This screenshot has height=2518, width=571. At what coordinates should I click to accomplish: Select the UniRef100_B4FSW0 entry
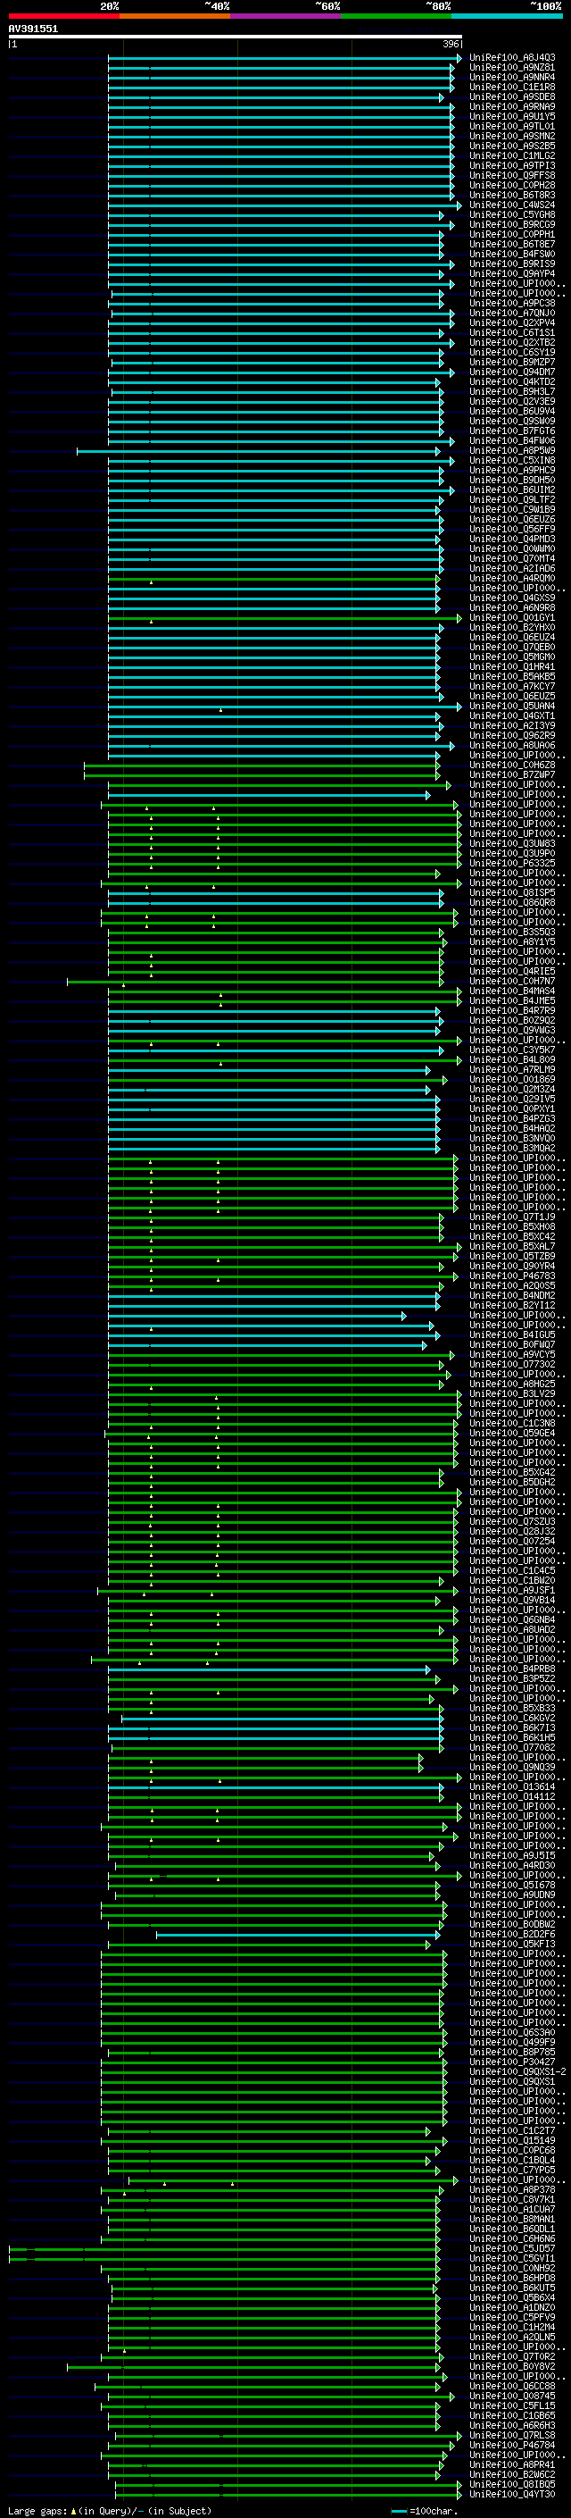pyautogui.click(x=512, y=255)
